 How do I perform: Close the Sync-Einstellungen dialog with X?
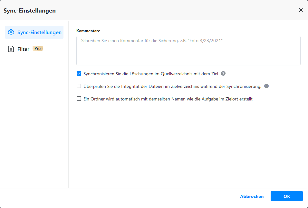(x=301, y=10)
